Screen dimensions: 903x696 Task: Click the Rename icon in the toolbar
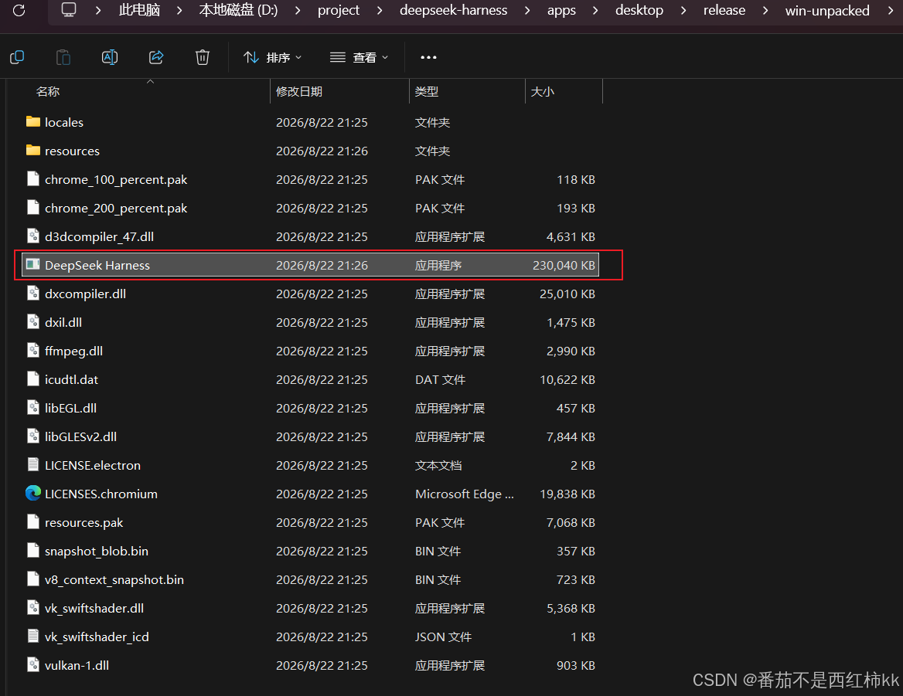[x=110, y=57]
